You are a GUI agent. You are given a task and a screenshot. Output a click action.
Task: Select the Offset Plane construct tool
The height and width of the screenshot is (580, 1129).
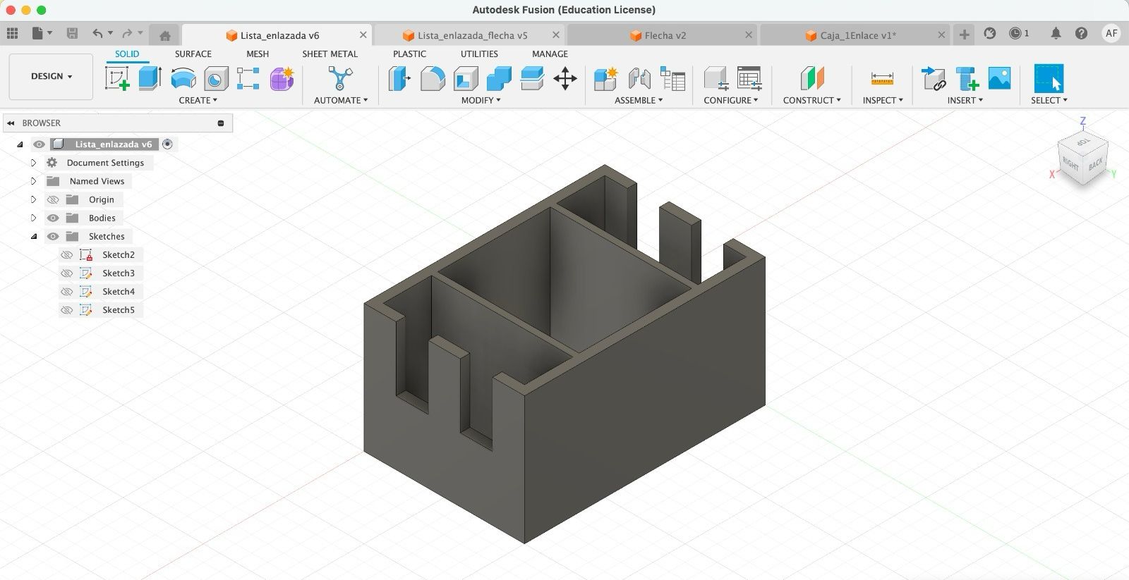point(812,78)
